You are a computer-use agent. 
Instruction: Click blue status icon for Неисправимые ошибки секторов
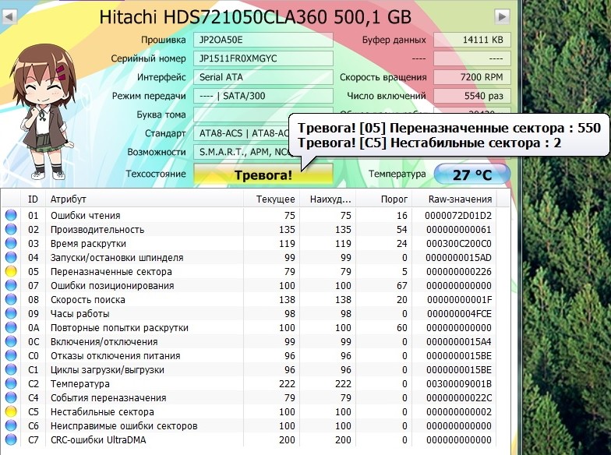point(11,425)
